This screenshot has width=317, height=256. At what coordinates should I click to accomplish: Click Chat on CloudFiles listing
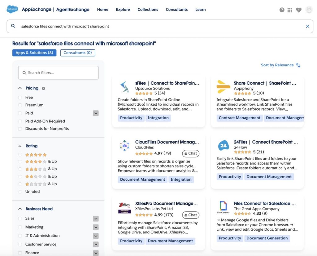(x=191, y=153)
